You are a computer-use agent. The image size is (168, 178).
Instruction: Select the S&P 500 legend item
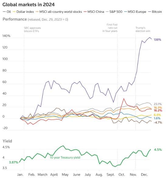[114, 12]
